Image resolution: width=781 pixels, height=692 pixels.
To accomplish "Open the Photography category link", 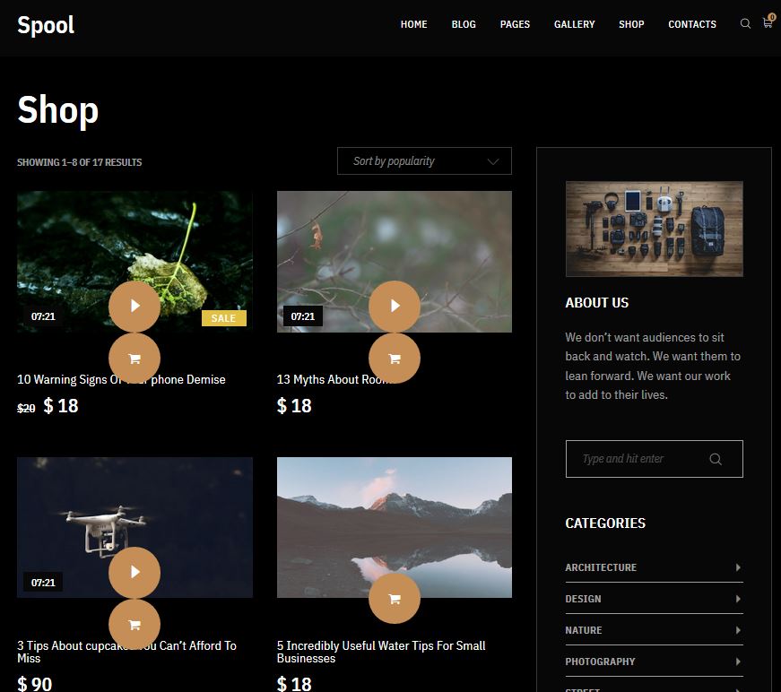I will point(600,662).
